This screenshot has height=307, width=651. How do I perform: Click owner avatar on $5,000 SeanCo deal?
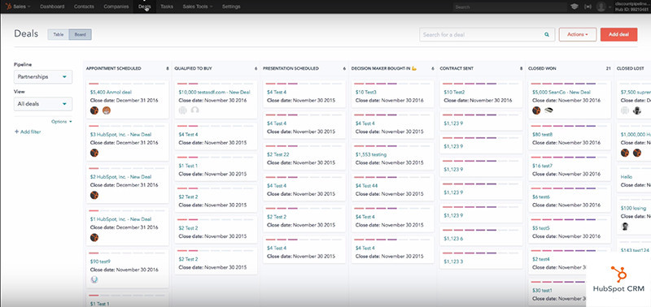pyautogui.click(x=536, y=110)
